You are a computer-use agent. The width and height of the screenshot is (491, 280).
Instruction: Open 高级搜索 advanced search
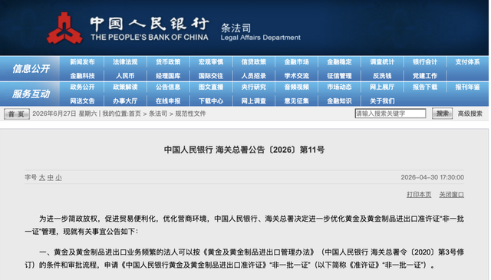coord(470,114)
